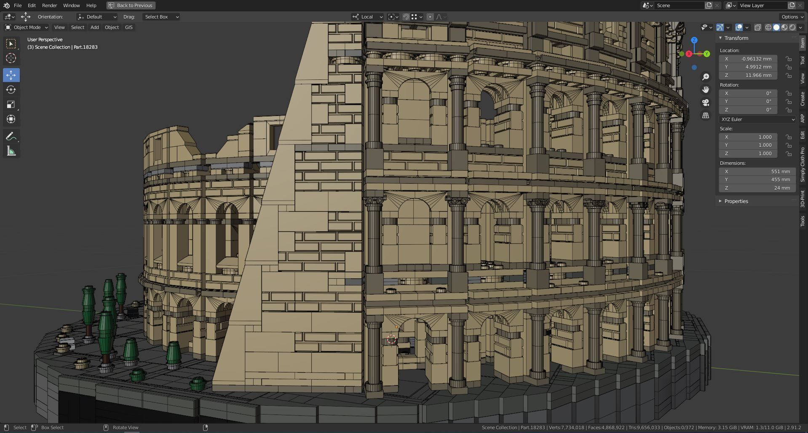This screenshot has width=808, height=433.
Task: Click the X axis on navigation gizmo
Action: tap(689, 54)
